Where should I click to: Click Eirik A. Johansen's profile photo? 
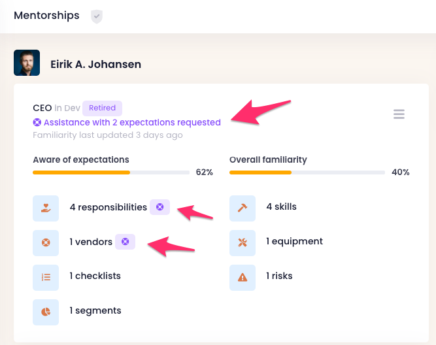point(27,63)
